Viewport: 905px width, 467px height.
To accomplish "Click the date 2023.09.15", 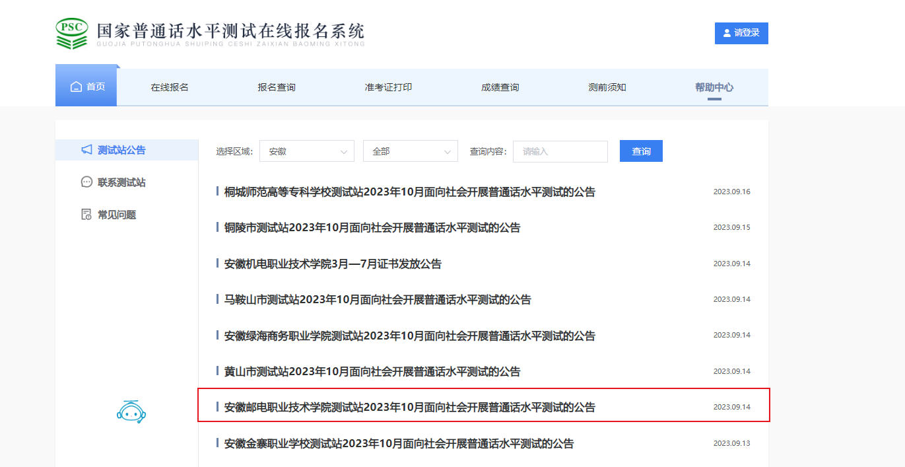I will 731,227.
